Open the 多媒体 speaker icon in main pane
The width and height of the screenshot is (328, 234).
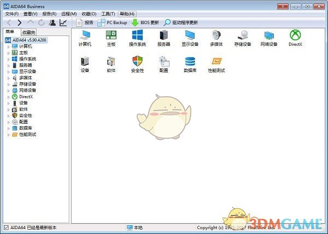216,38
